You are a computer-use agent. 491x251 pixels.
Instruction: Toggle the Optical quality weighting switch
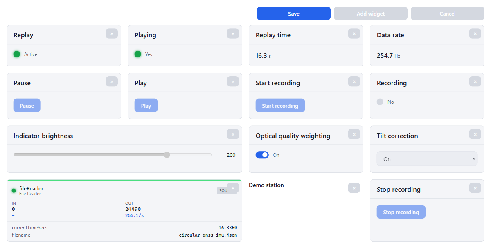(x=262, y=155)
